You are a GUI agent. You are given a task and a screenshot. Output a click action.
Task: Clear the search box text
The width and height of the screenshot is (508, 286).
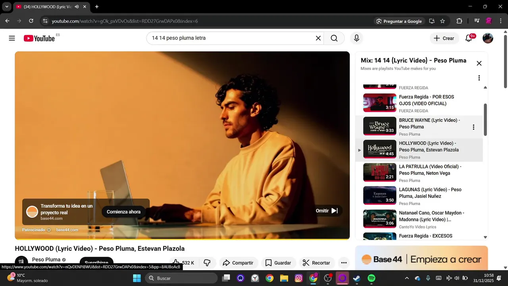(x=318, y=38)
